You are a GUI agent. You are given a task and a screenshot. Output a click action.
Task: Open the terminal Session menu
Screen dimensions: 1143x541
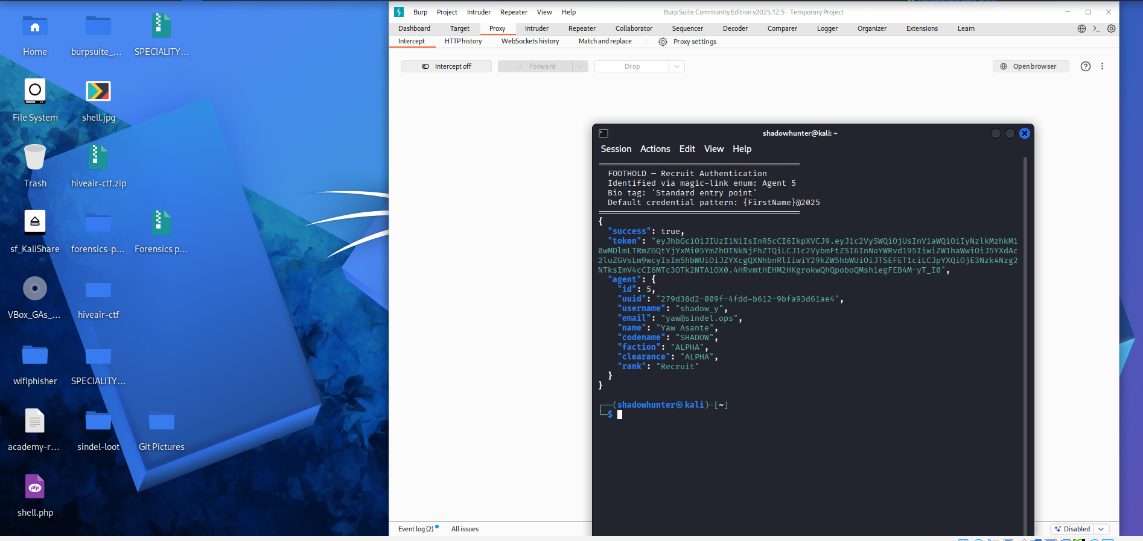click(x=616, y=149)
